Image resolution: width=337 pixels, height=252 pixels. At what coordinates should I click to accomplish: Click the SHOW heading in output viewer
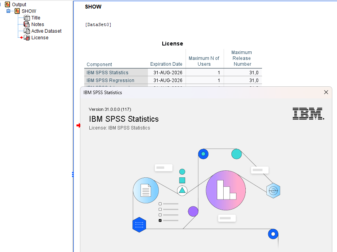click(x=93, y=7)
